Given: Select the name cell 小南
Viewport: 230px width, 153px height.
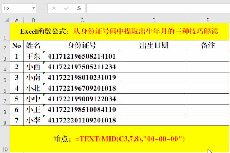Looking at the screenshot, I should click(x=33, y=78).
